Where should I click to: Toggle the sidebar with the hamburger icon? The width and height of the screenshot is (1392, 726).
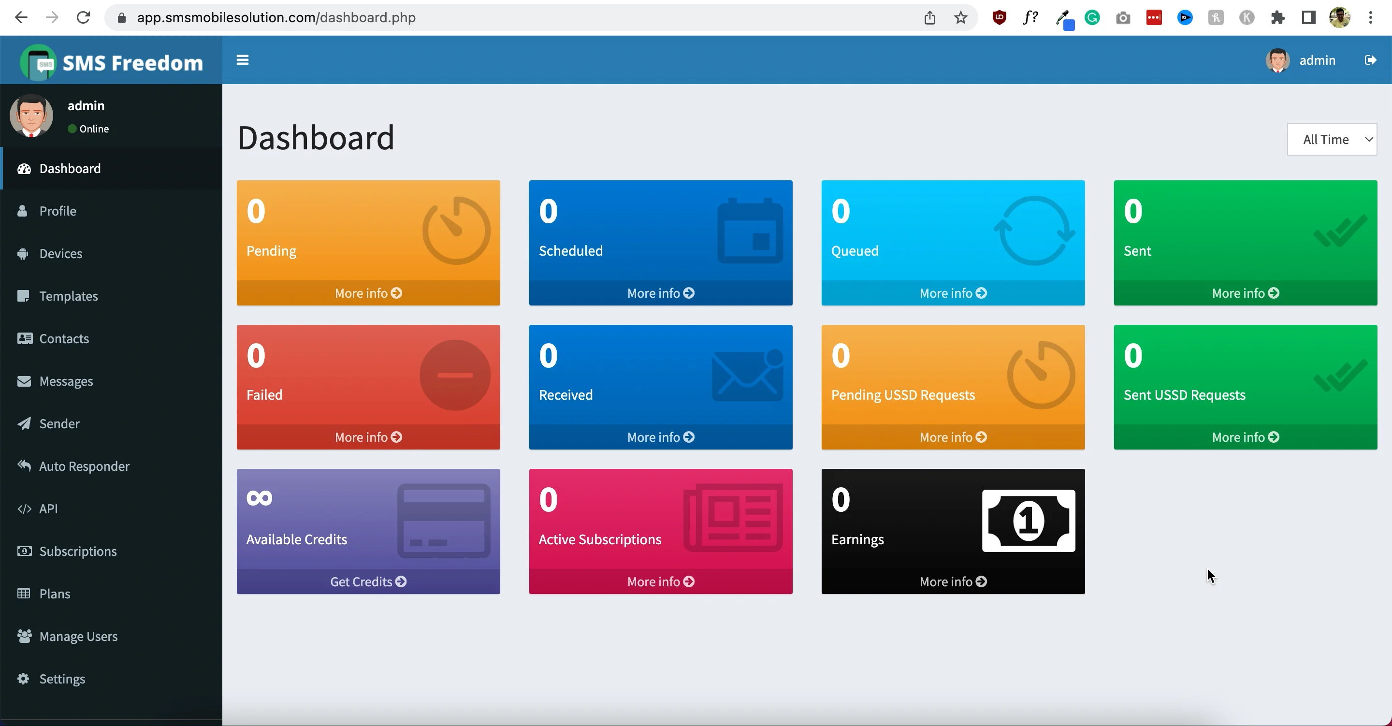click(242, 60)
